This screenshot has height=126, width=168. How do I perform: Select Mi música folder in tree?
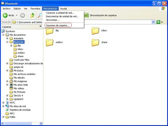18,71
